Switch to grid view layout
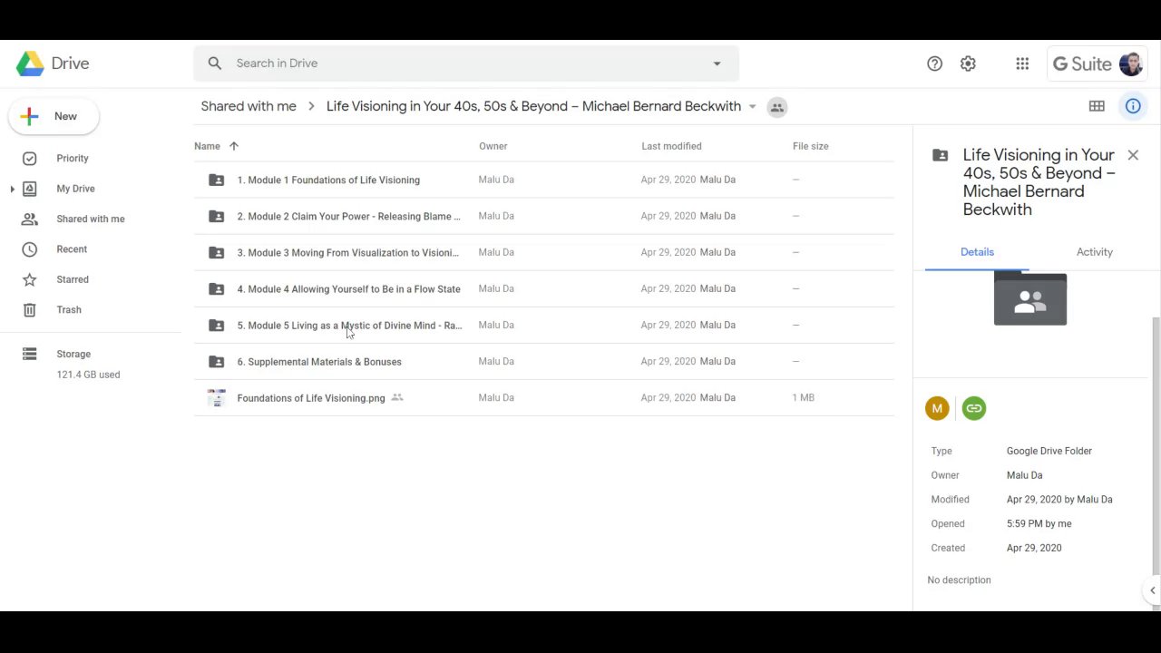 click(1097, 106)
